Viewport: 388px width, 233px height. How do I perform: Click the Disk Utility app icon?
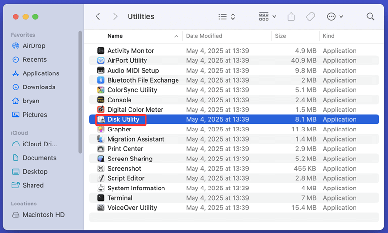click(x=101, y=119)
